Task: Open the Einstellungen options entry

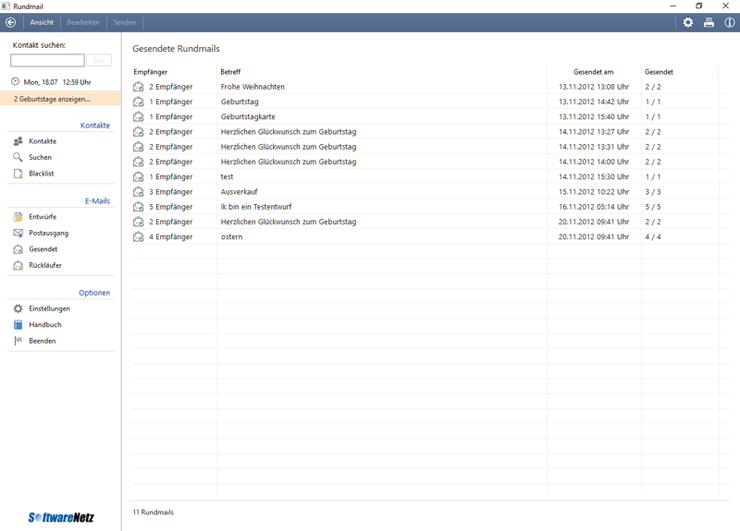Action: point(49,308)
